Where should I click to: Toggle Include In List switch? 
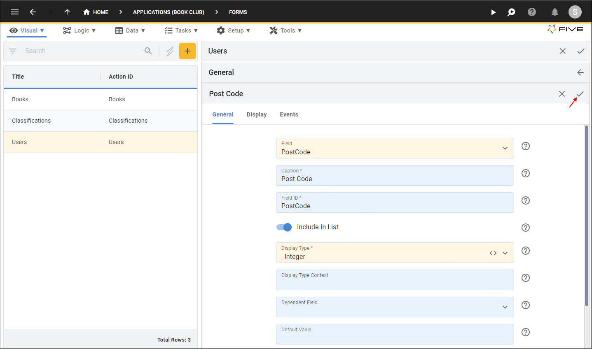(284, 227)
